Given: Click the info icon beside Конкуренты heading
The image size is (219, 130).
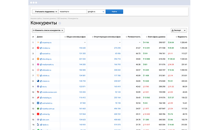Looking at the screenshot, I should [60, 23].
